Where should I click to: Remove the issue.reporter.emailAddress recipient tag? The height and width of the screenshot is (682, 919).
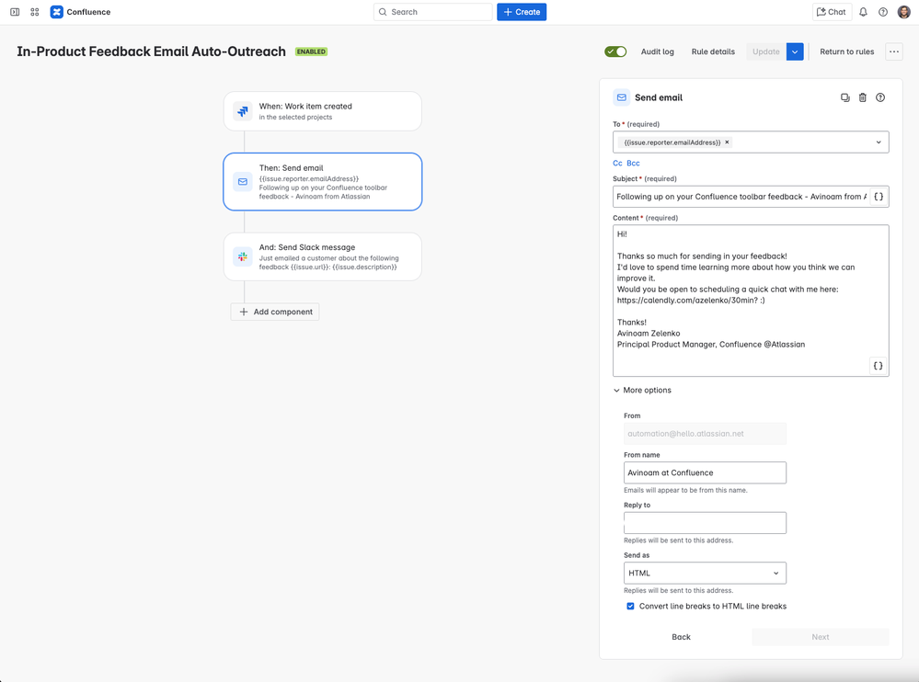tap(728, 142)
